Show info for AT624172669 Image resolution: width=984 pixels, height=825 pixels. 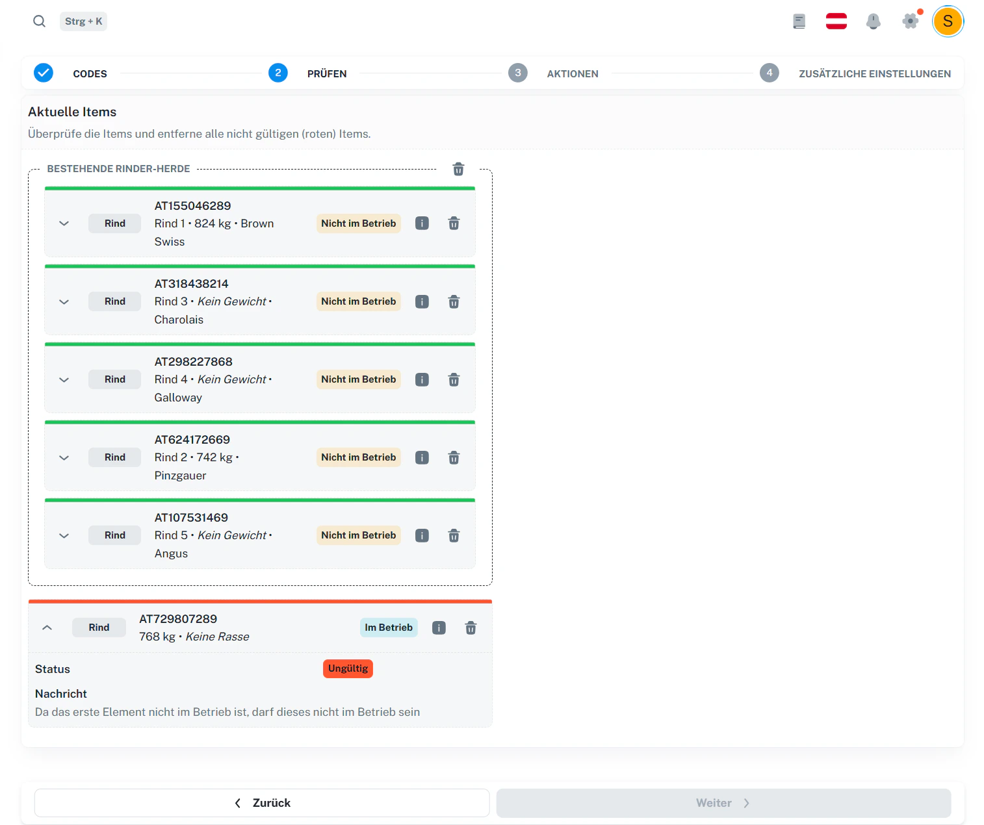(x=422, y=457)
